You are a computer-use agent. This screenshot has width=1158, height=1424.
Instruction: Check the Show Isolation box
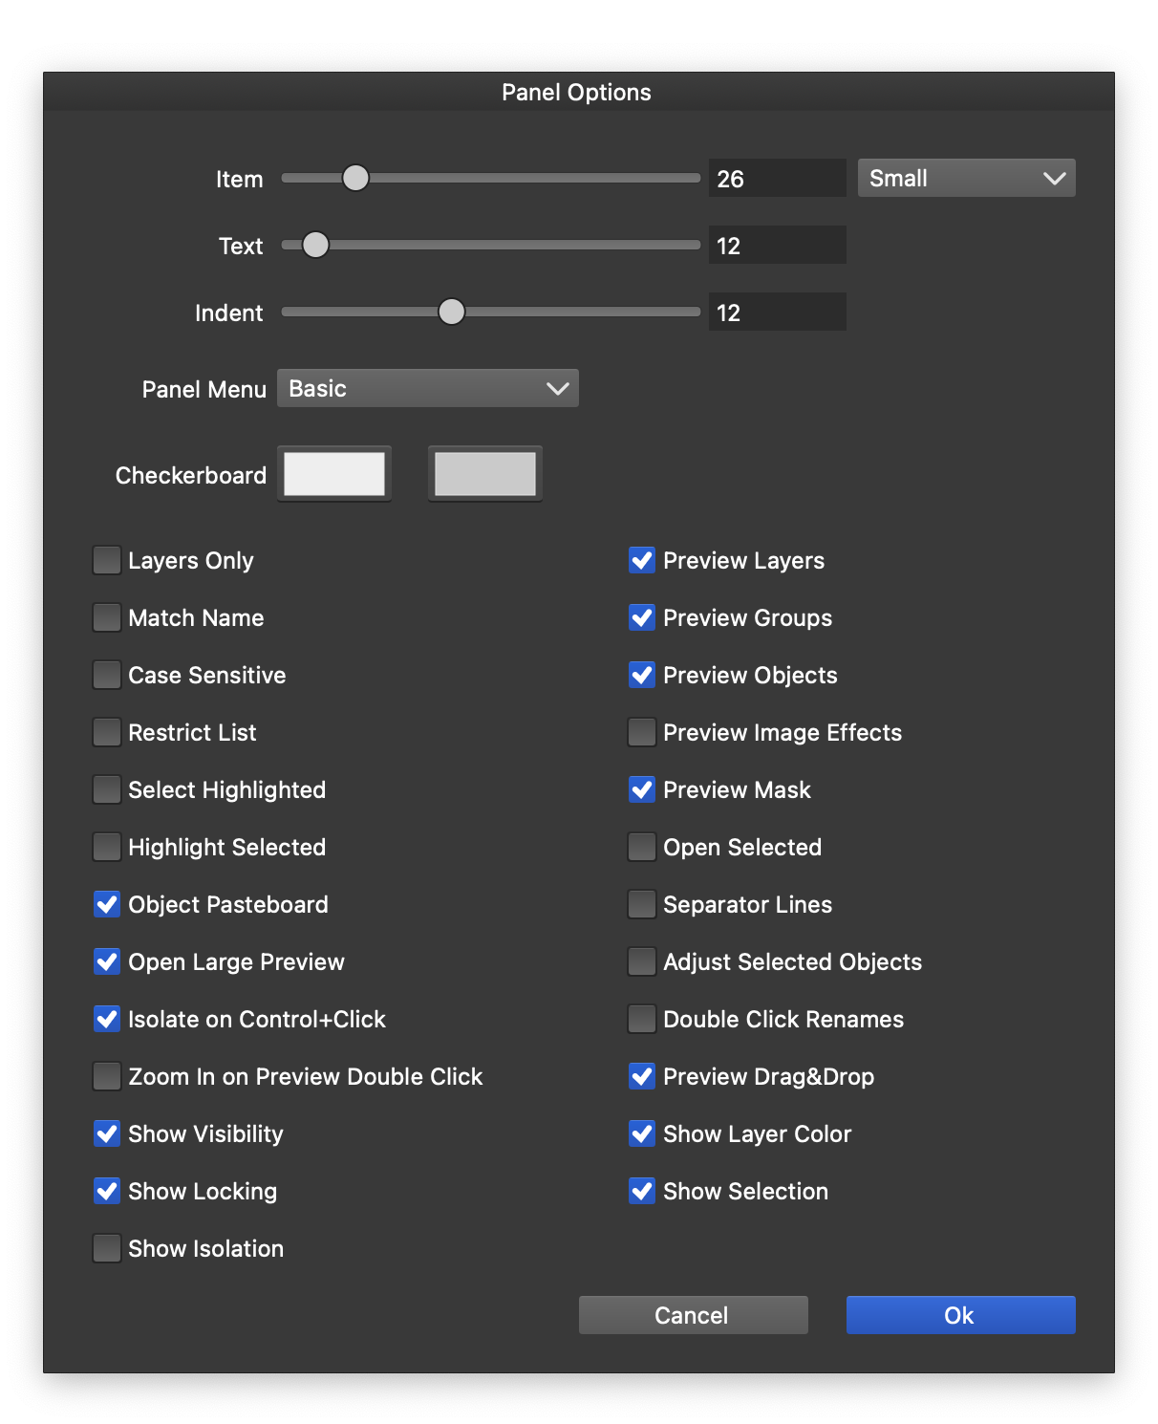(x=107, y=1248)
